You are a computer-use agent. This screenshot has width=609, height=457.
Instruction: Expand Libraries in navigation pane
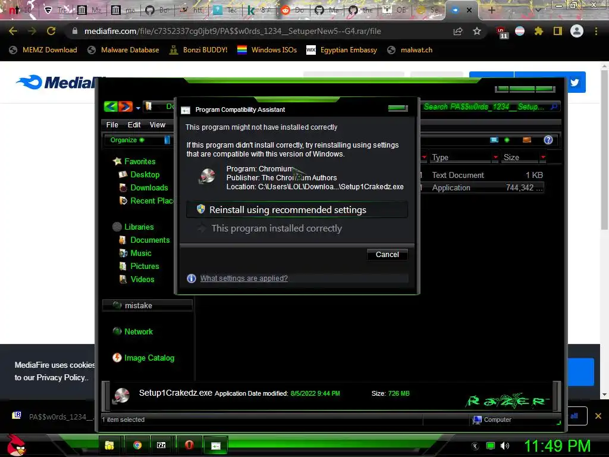(x=133, y=227)
